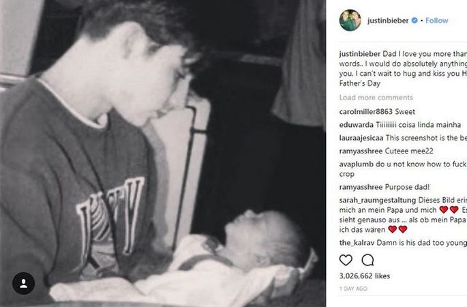The height and width of the screenshot is (307, 467).
Task: Like the post with the heart icon
Action: pyautogui.click(x=346, y=260)
